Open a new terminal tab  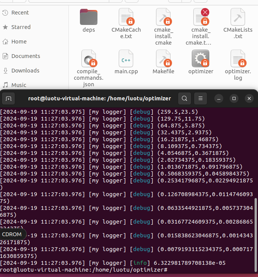click(9, 98)
